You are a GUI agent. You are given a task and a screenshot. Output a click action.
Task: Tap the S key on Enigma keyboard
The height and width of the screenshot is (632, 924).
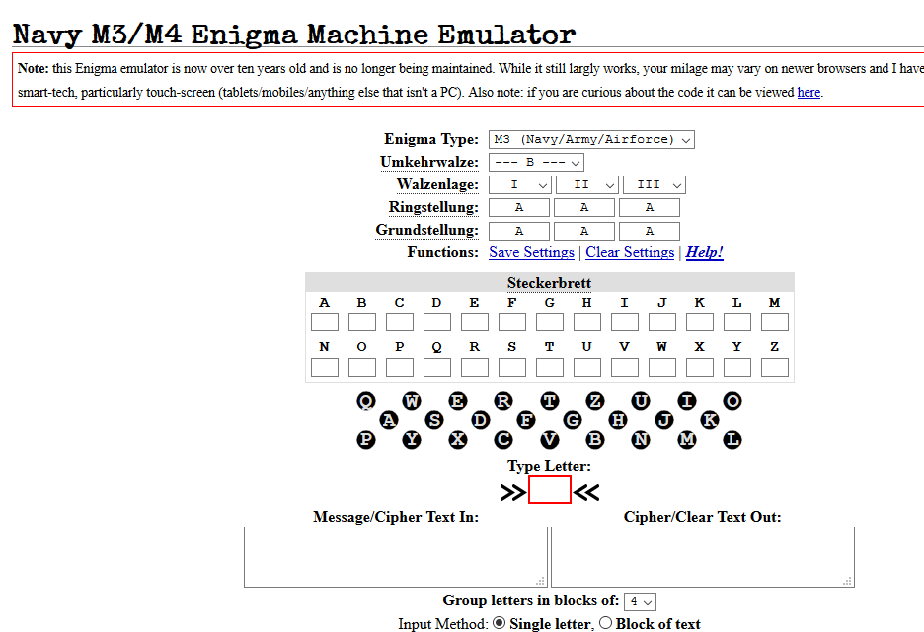coord(435,420)
